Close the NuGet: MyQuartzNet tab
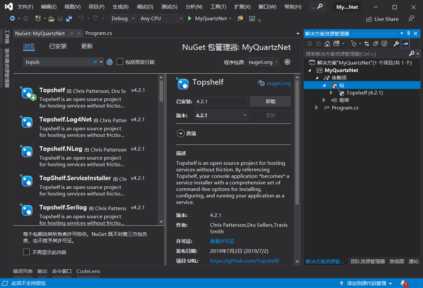Viewport: 423px width, 288px height. 79,33
